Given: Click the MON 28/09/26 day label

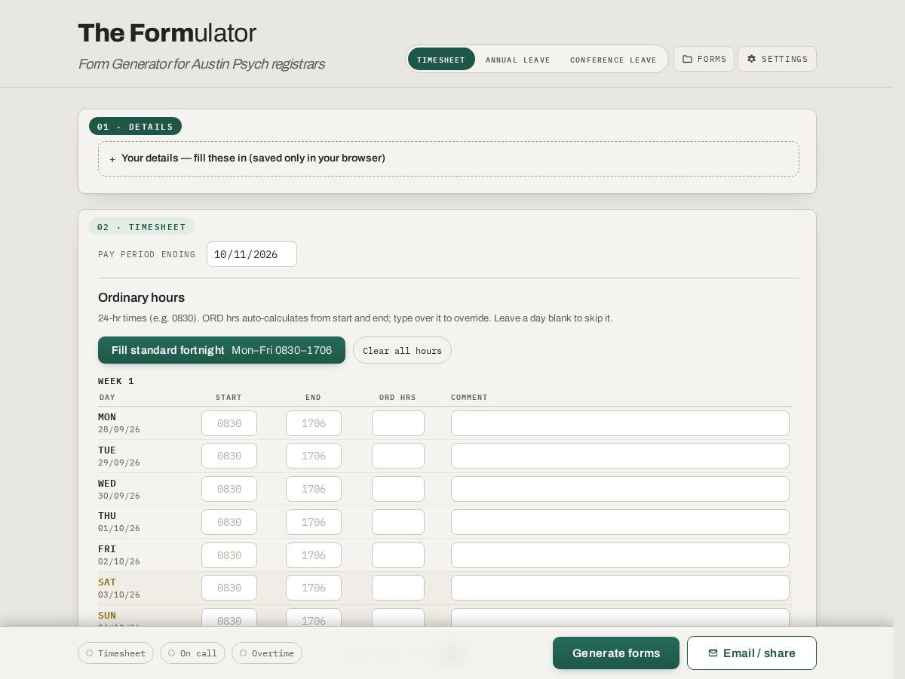Looking at the screenshot, I should (x=119, y=423).
